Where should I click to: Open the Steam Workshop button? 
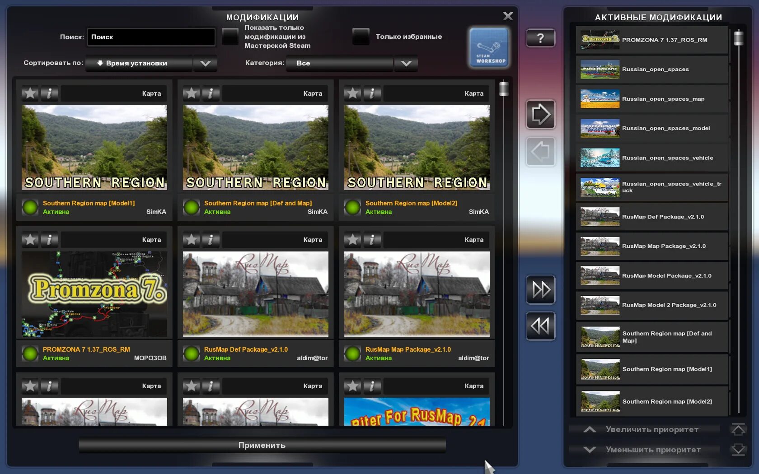coord(490,48)
